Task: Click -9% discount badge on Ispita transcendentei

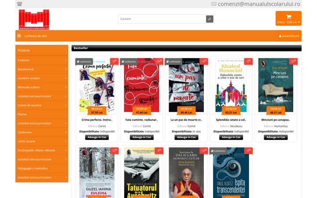Action: [248, 151]
